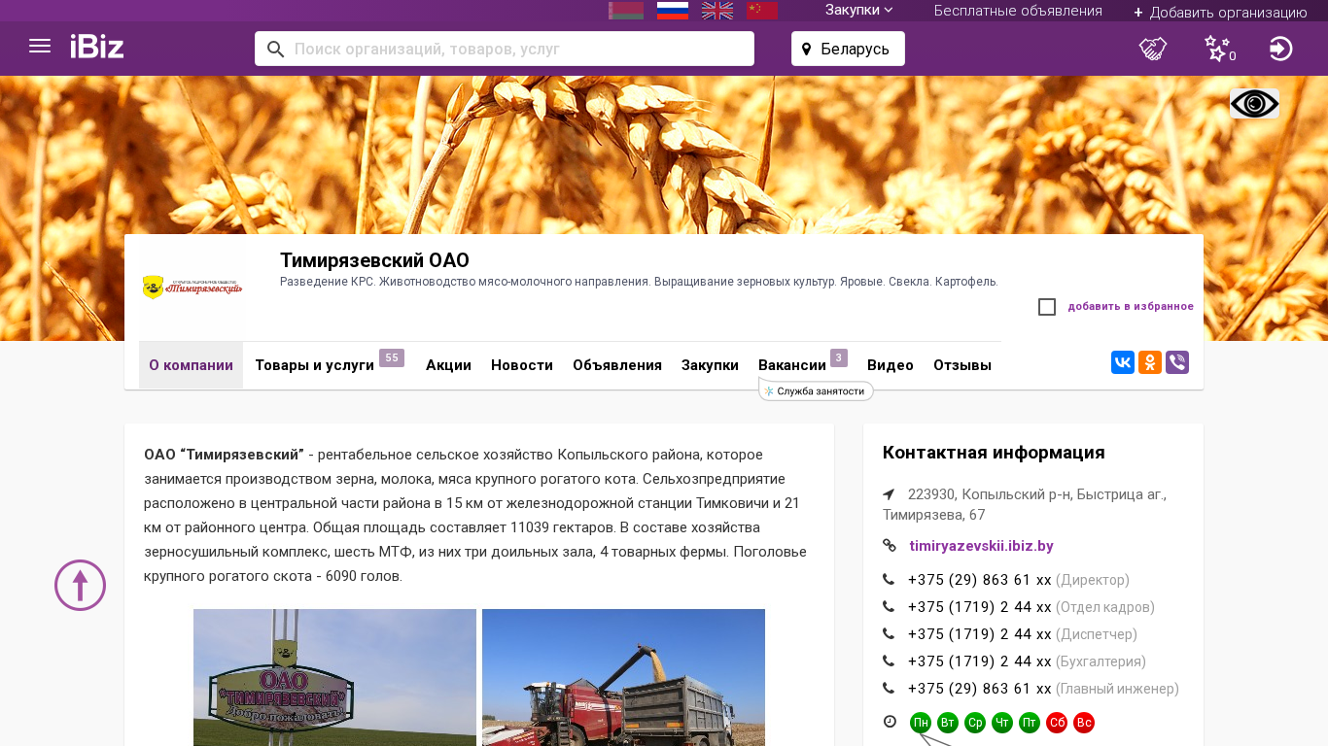
Task: Reveal the Отдел кадров phone number
Action: click(980, 607)
